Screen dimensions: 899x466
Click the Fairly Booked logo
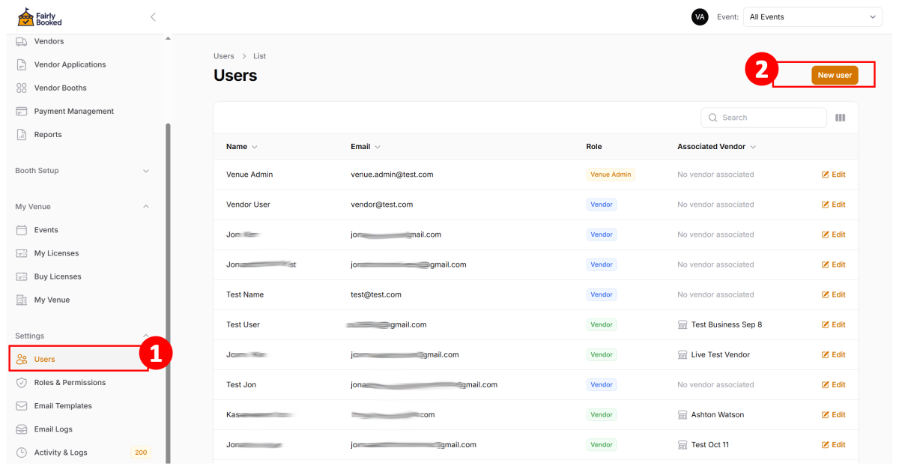click(40, 17)
